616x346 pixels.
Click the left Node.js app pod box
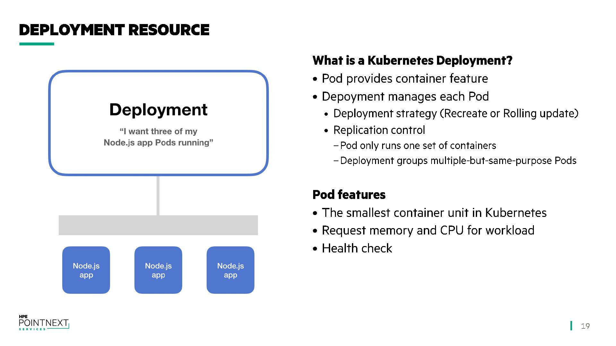[x=86, y=270]
